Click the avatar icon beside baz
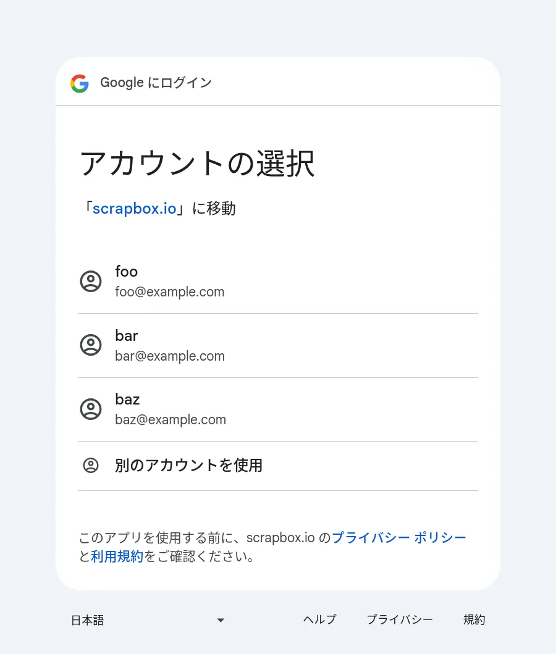Screen dimensions: 556x654 pos(91,409)
